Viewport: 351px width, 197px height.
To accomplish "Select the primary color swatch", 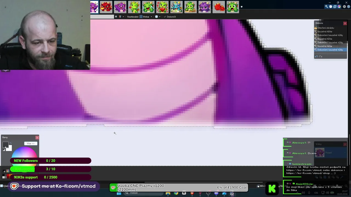I will coord(5,145).
